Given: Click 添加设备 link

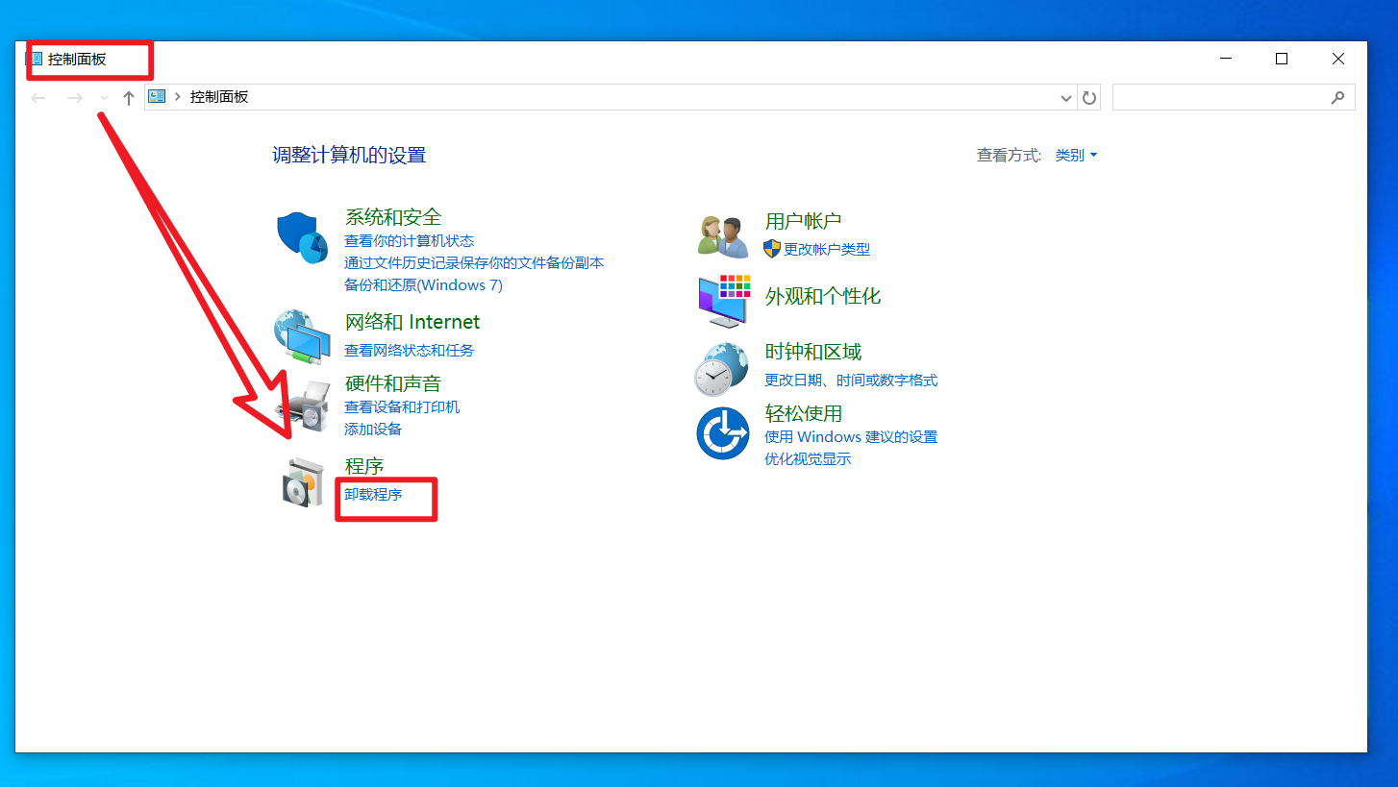Looking at the screenshot, I should point(373,430).
